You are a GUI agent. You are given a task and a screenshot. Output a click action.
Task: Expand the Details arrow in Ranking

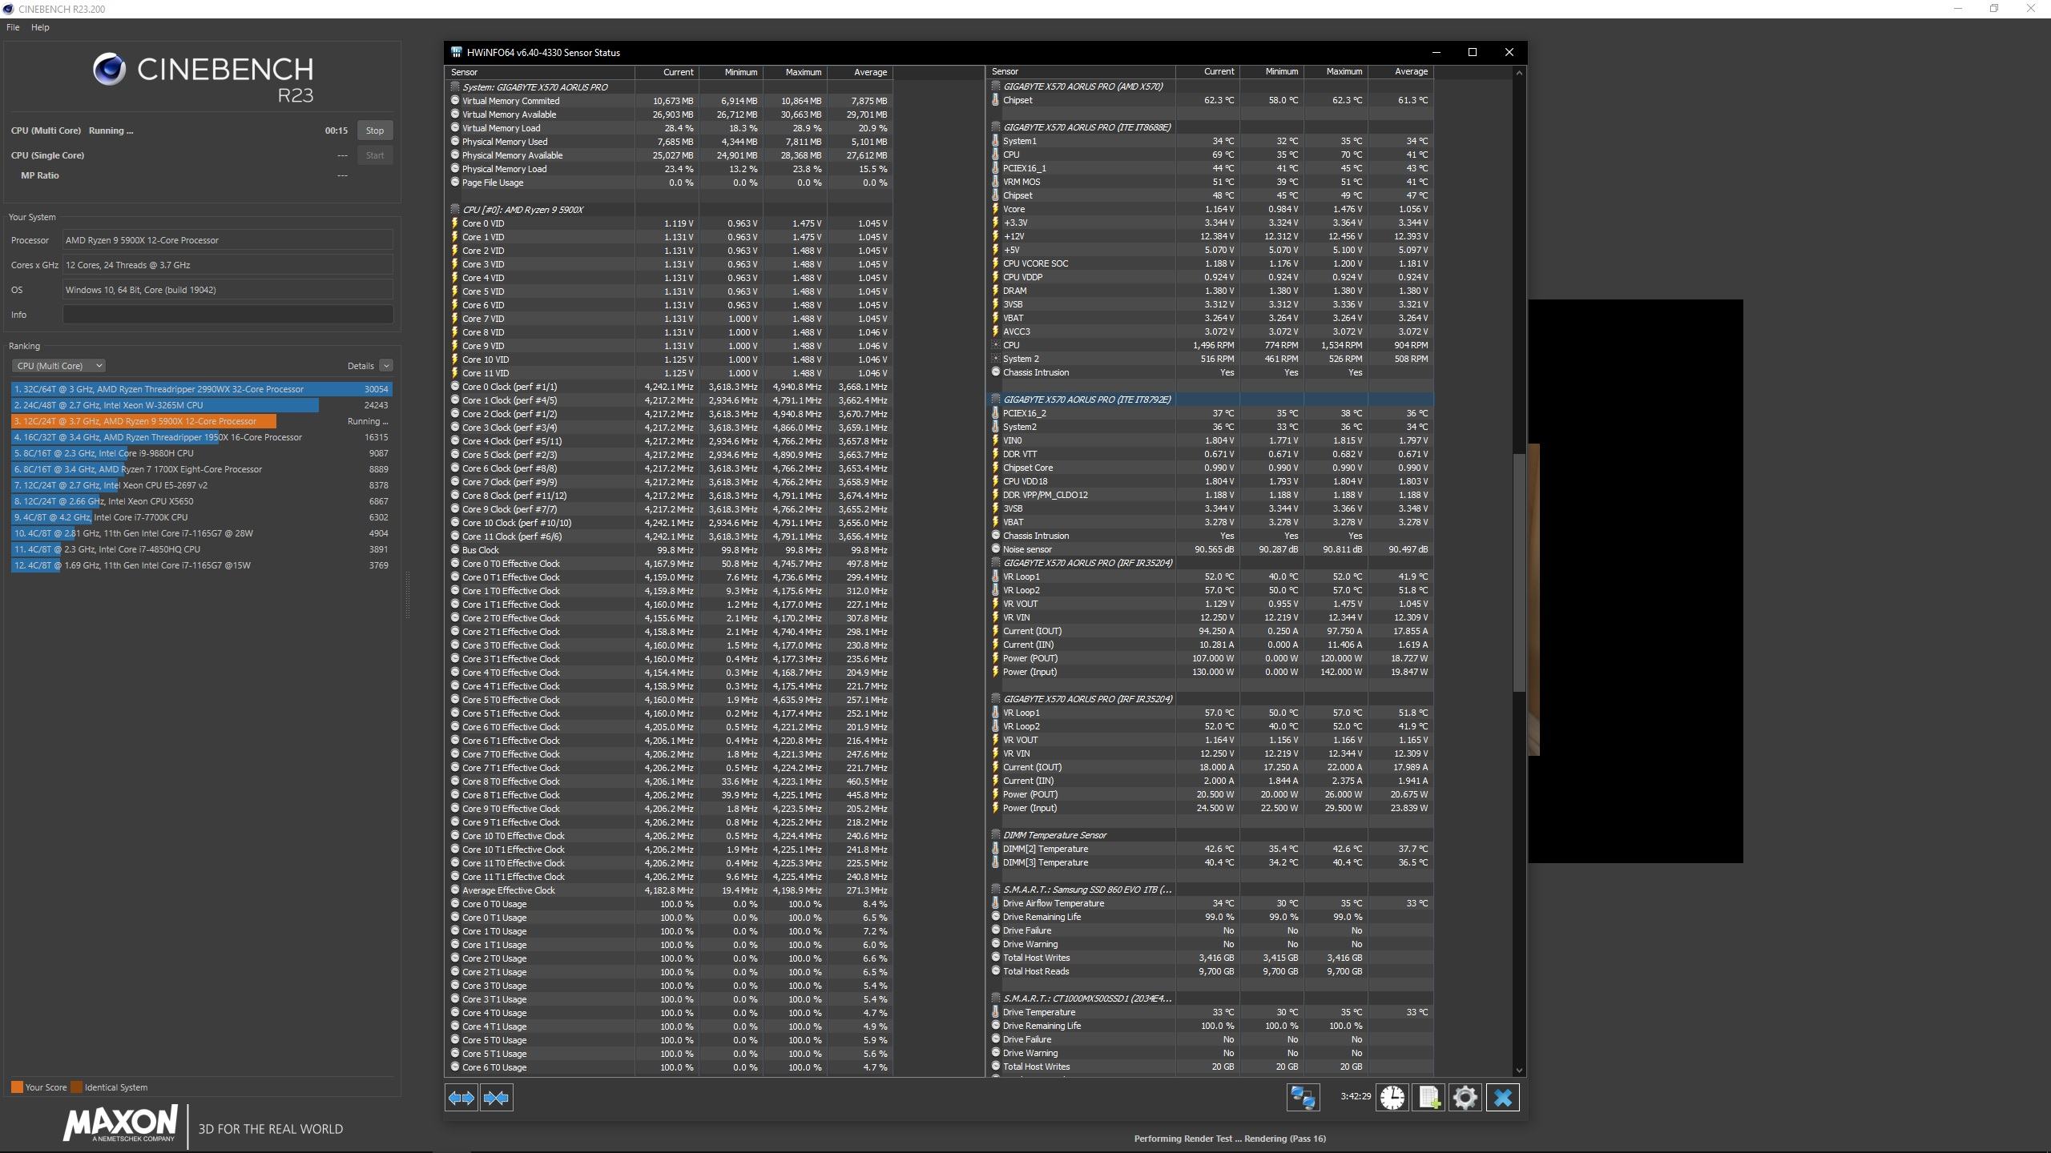386,366
